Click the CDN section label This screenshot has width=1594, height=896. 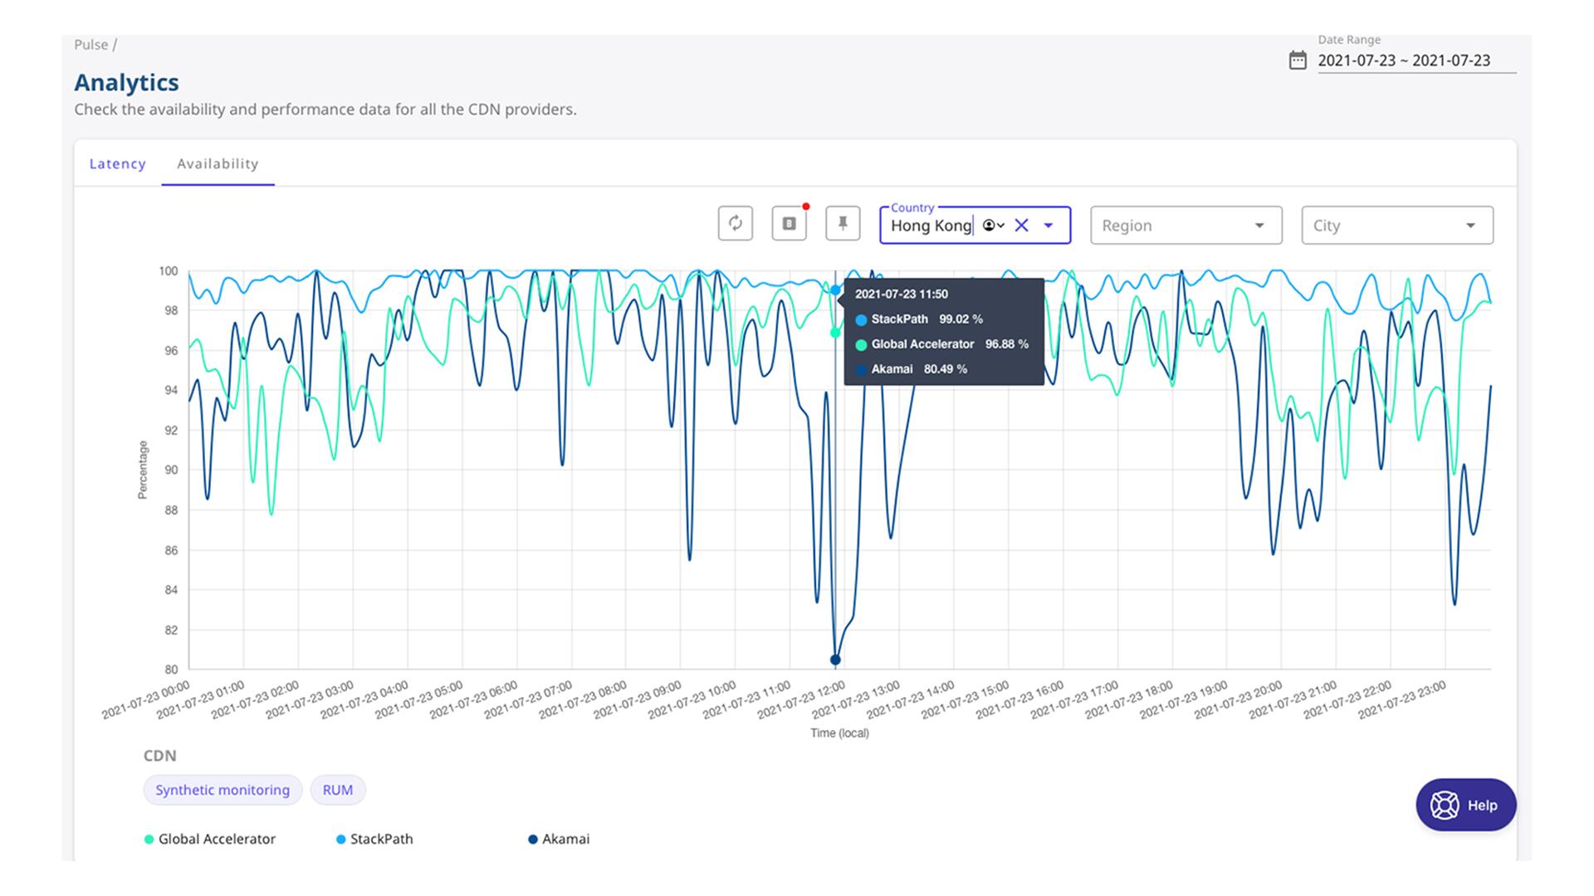tap(159, 756)
